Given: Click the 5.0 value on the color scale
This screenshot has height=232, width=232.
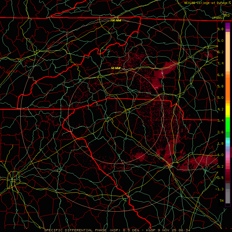Looking at the screenshot, I should 220,98.
